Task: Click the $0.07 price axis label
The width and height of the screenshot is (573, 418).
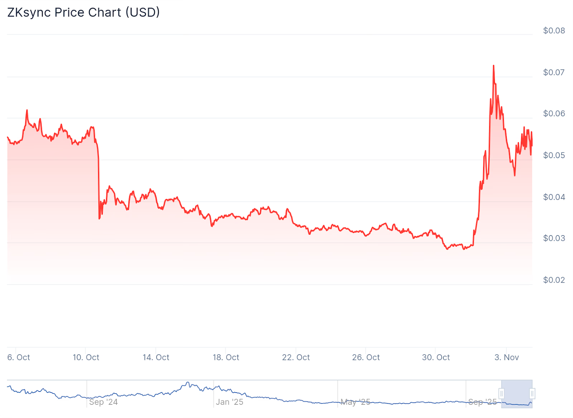Action: tap(554, 72)
